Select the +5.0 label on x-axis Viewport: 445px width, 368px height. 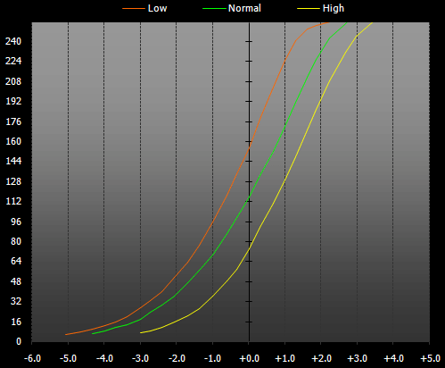pos(430,358)
